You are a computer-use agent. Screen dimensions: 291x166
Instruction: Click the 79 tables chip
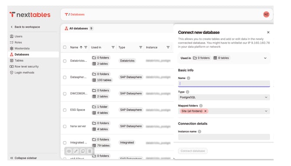[101, 146]
